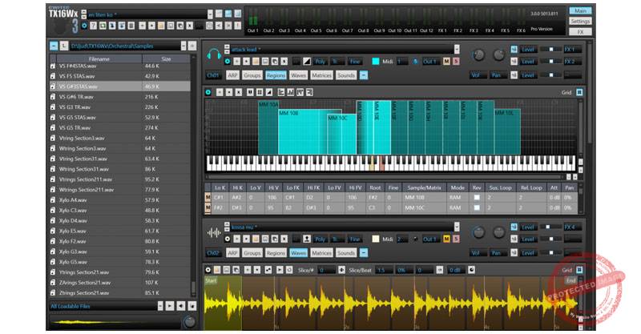The image size is (641, 334).
Task: Click the Slice/Beat value field showing 1.5
Action: [384, 270]
